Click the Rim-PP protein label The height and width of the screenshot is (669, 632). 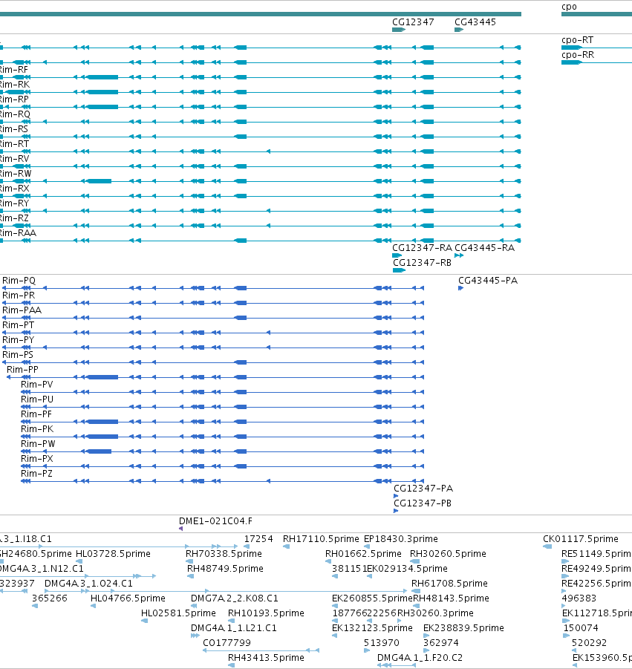22,370
